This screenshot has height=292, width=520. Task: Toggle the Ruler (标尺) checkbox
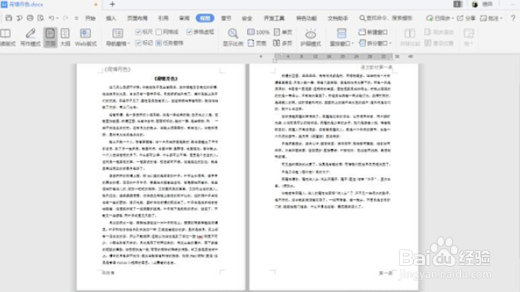pyautogui.click(x=138, y=31)
